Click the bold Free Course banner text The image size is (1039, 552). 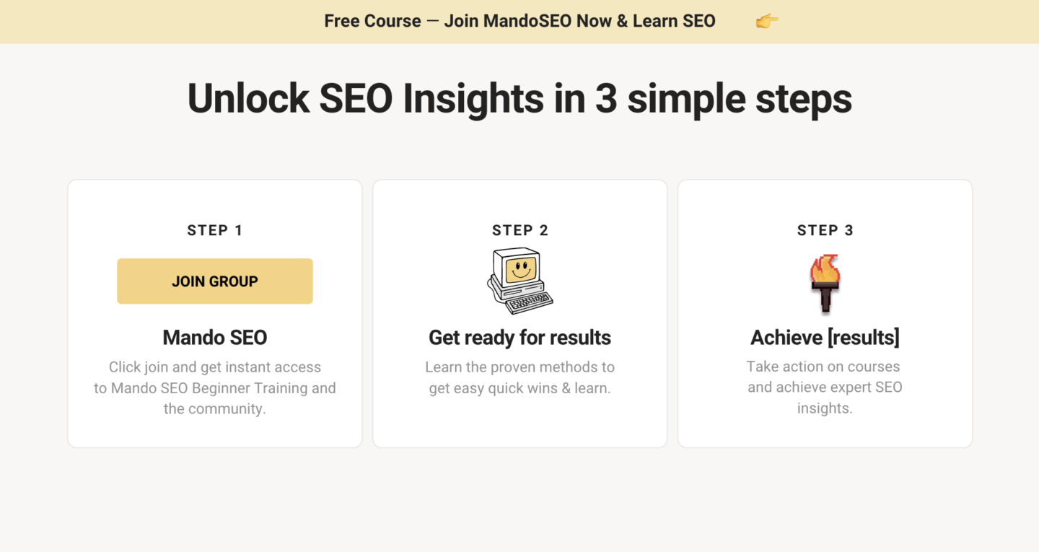(x=372, y=22)
